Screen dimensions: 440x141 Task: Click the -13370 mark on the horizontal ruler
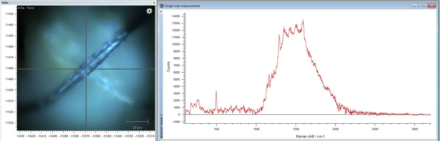tap(85, 136)
